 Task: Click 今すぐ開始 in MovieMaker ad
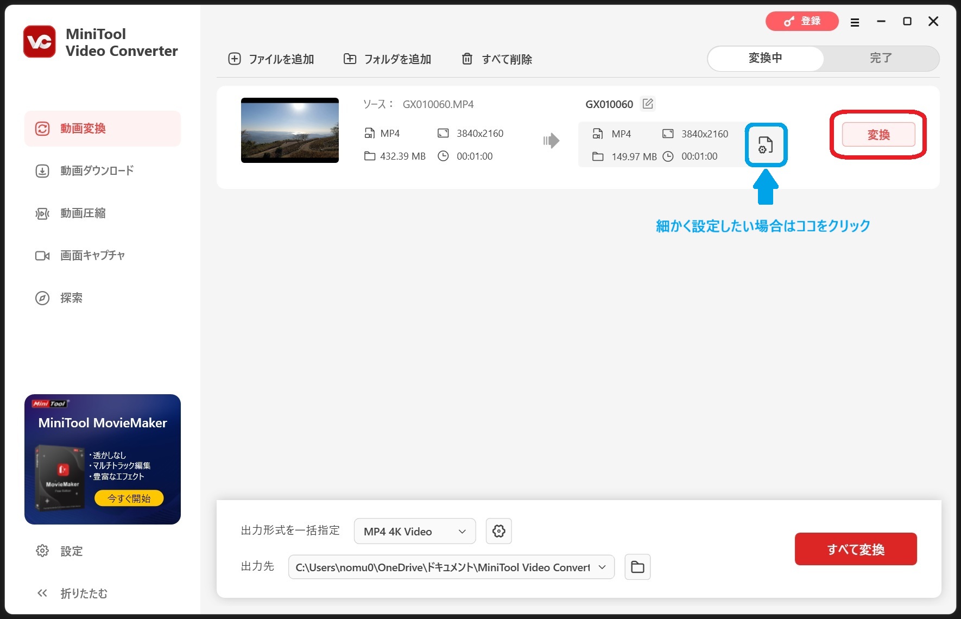[x=129, y=498]
